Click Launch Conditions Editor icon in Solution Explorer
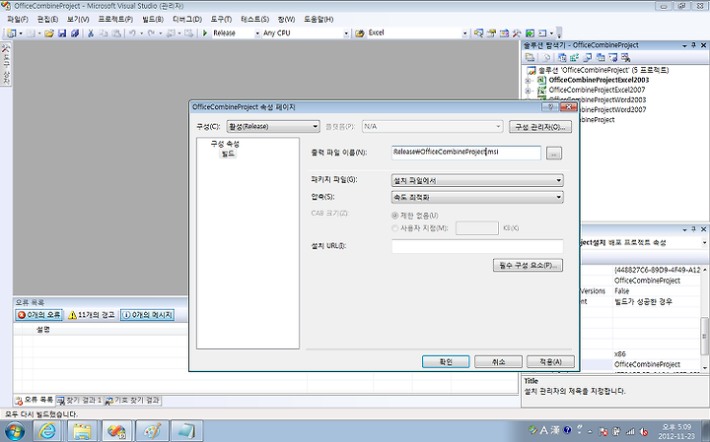The width and height of the screenshot is (710, 442). 626,57
